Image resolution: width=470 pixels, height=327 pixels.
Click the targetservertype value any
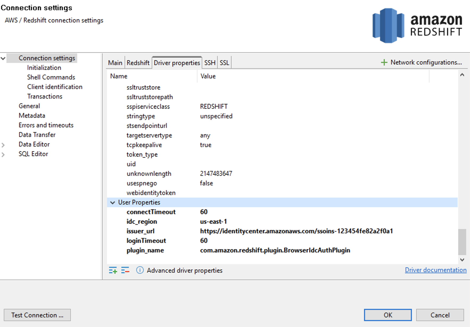pos(205,136)
